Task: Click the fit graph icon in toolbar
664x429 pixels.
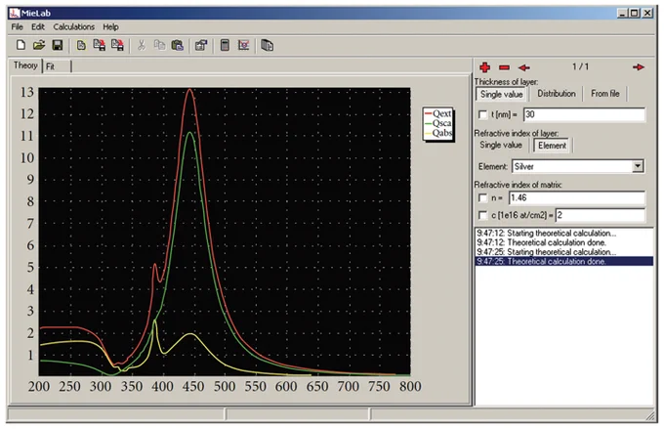Action: pyautogui.click(x=243, y=45)
